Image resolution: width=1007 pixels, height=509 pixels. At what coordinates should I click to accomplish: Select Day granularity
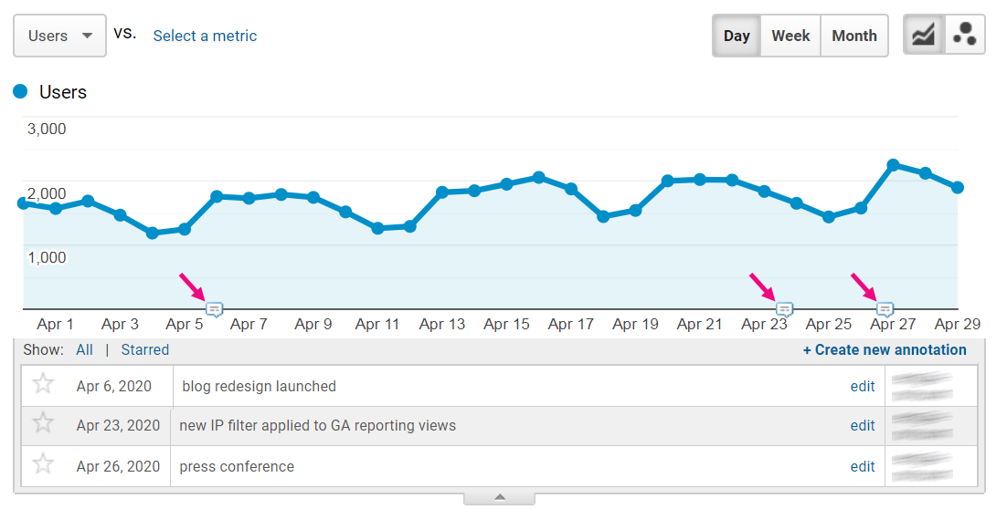[737, 36]
